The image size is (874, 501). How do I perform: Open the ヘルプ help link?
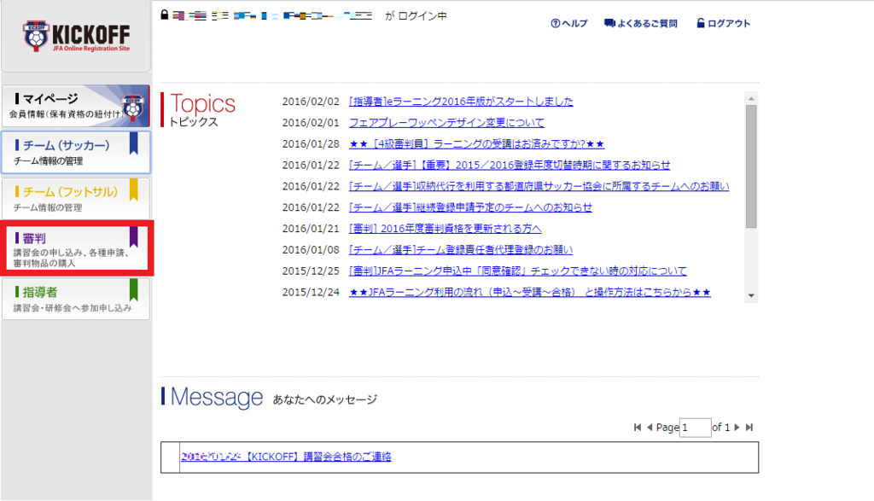[x=569, y=23]
